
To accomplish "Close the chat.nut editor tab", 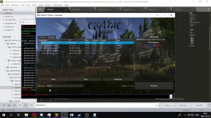I will pyautogui.click(x=66, y=10).
